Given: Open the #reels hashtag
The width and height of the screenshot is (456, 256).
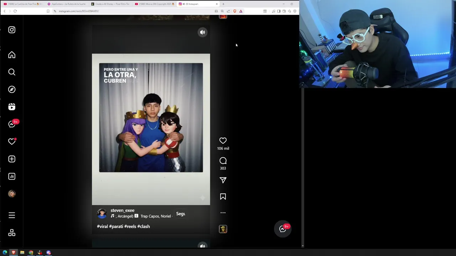Looking at the screenshot, I should [x=130, y=226].
